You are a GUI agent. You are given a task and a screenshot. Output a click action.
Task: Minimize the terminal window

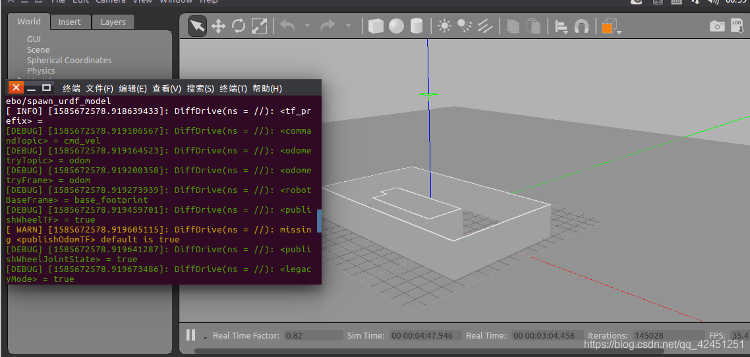point(32,88)
